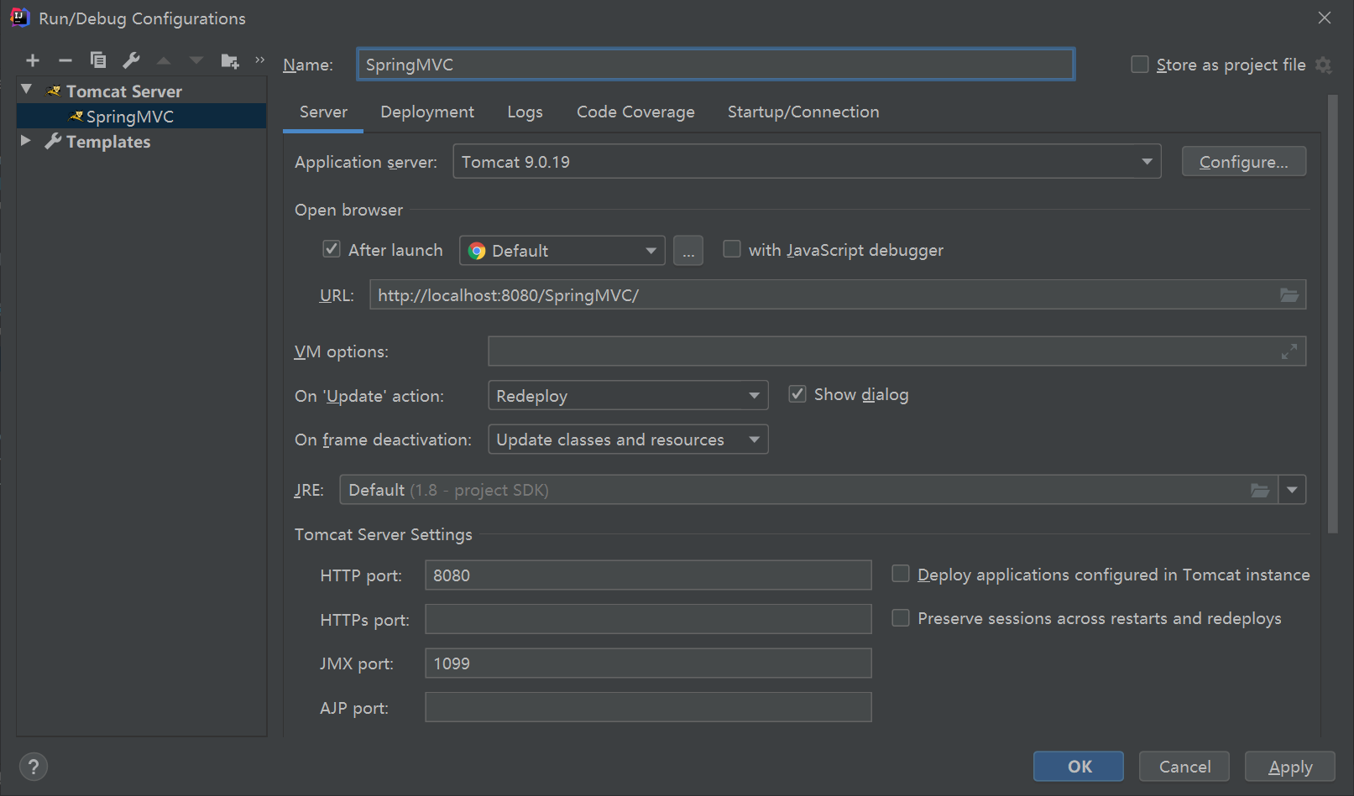Create new folder for configurations

point(230,60)
